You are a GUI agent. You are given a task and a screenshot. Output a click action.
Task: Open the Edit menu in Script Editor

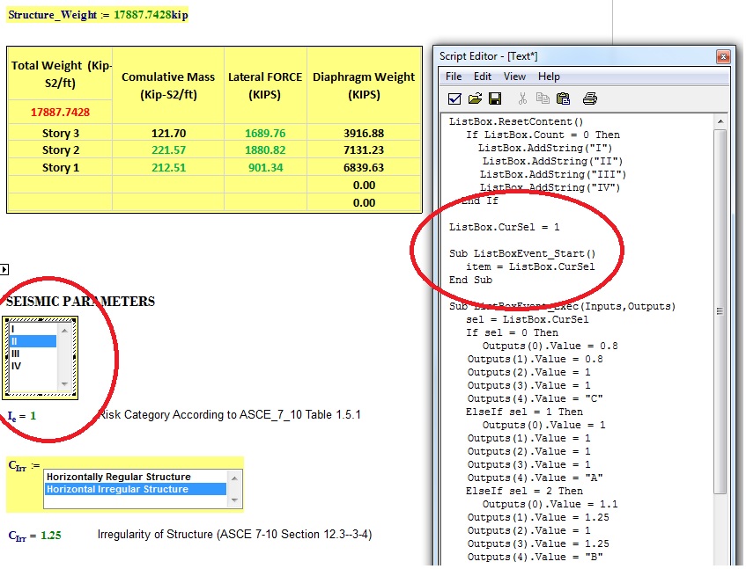(x=483, y=77)
